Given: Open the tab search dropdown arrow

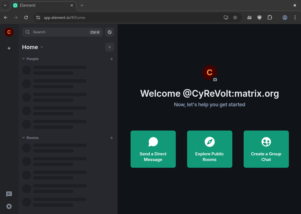Looking at the screenshot, I should point(5,5).
